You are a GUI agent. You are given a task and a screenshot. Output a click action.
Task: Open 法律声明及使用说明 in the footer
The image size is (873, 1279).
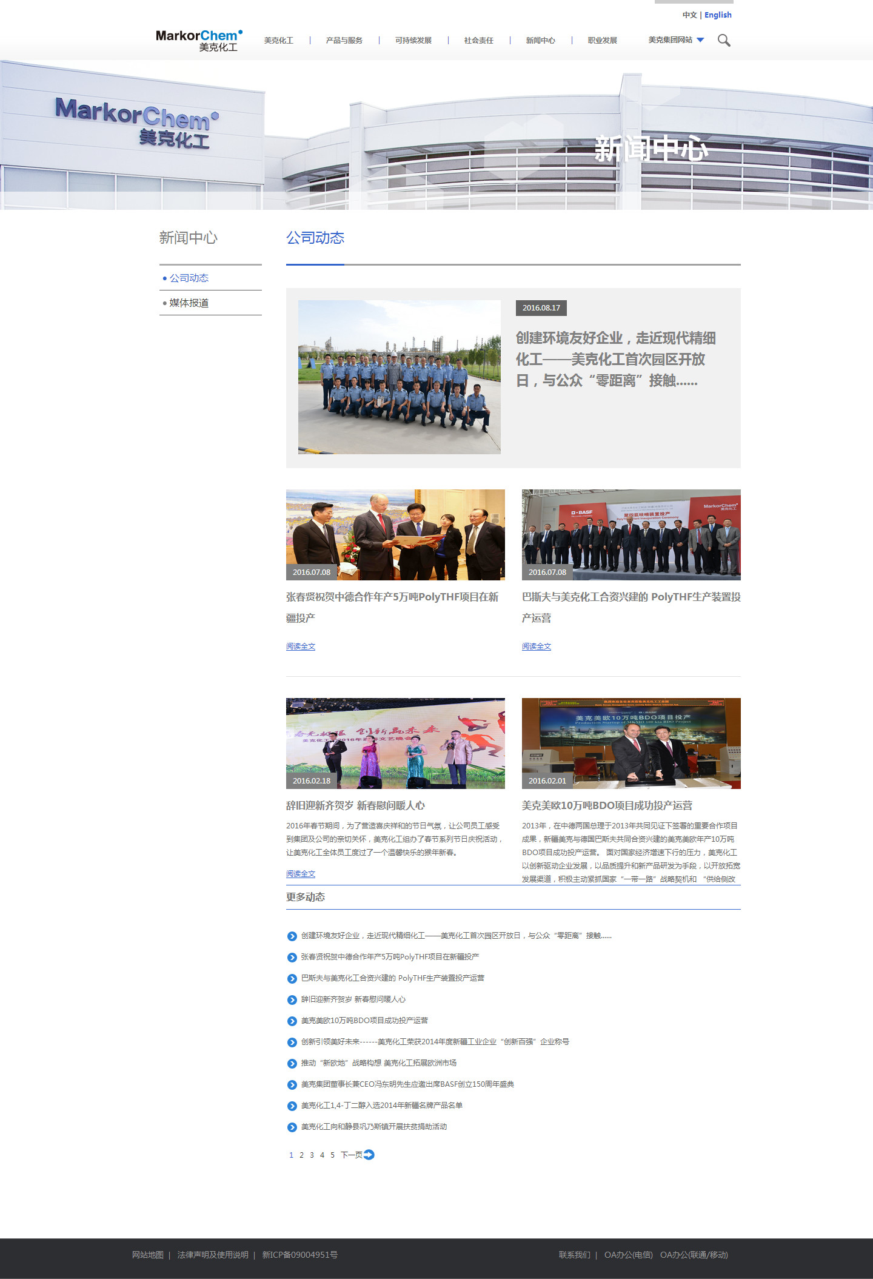(213, 1255)
